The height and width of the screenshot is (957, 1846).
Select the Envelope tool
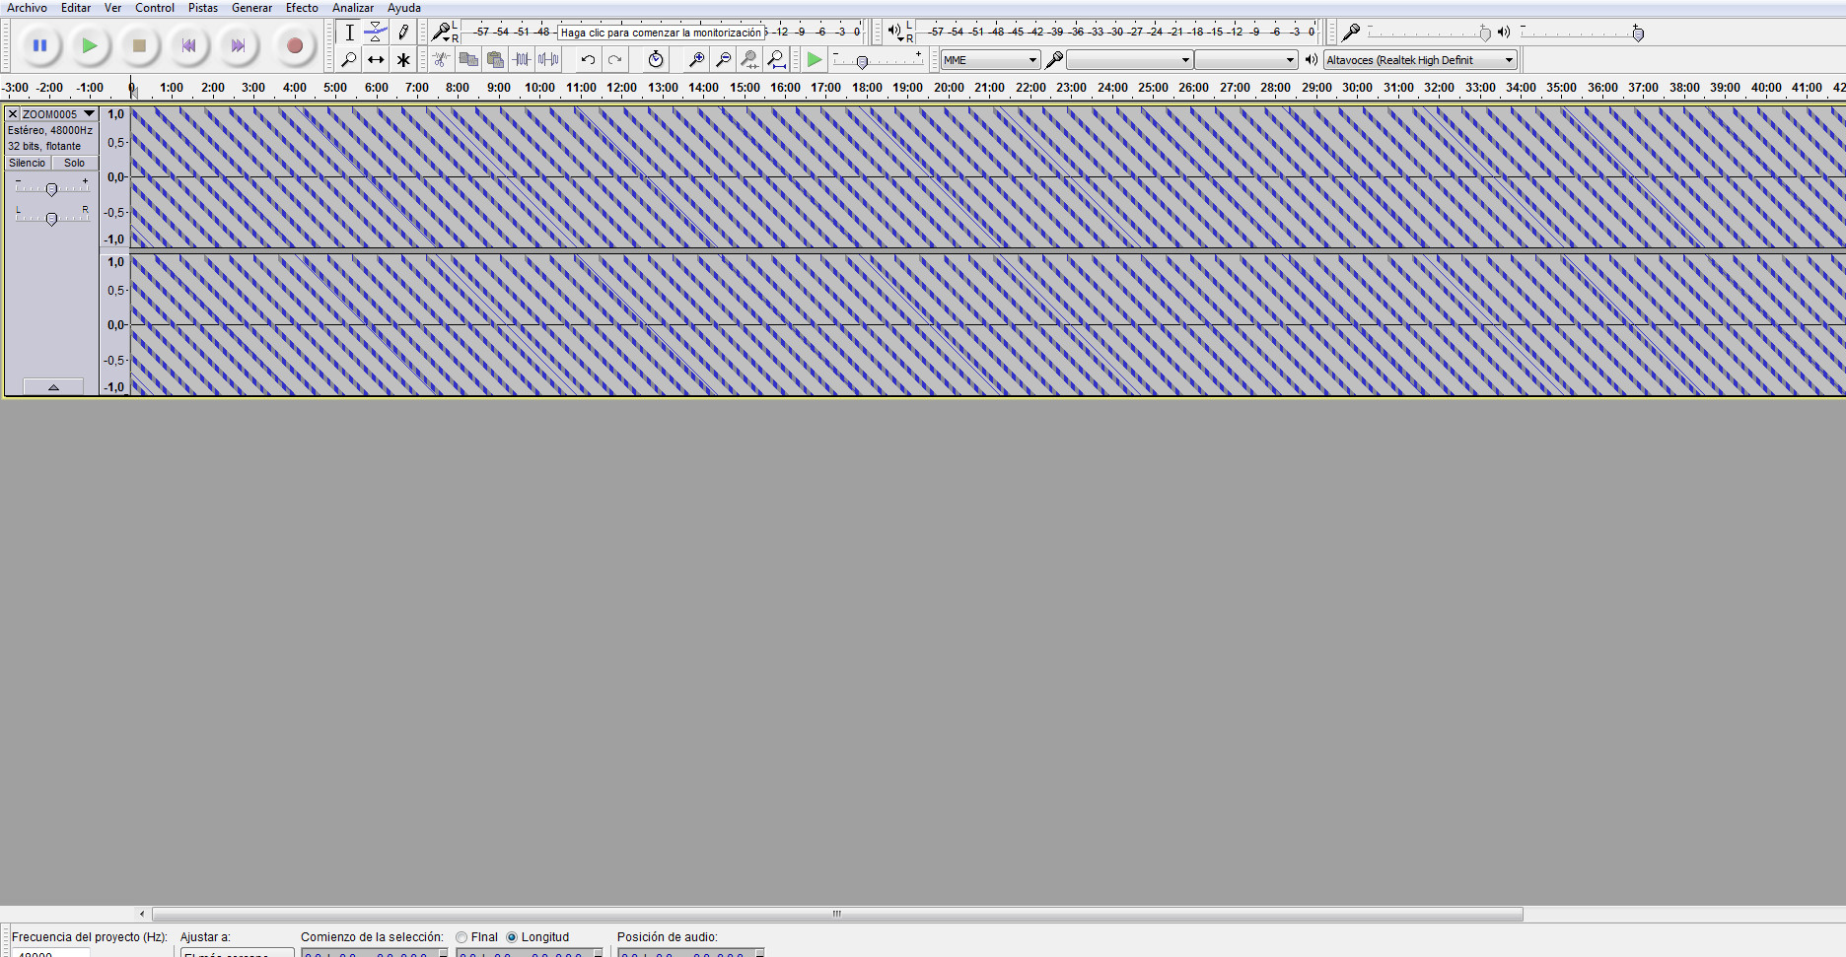(x=376, y=32)
